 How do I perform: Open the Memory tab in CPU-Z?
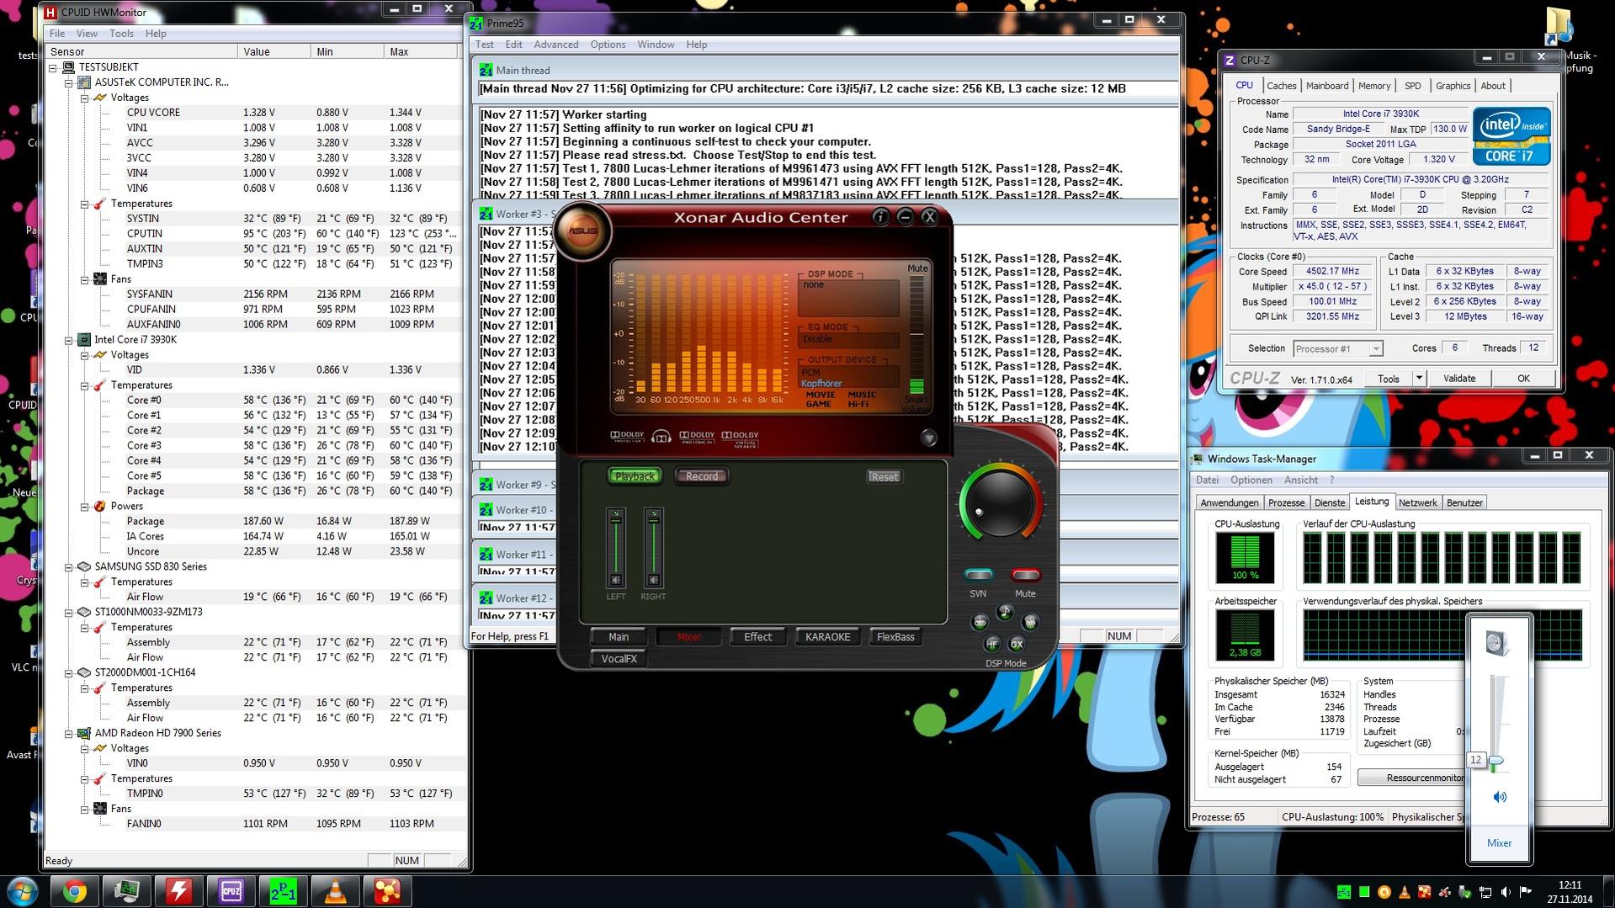[x=1373, y=86]
